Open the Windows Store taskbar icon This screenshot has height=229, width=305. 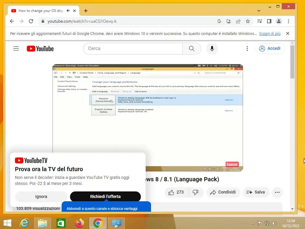[x=61, y=223]
